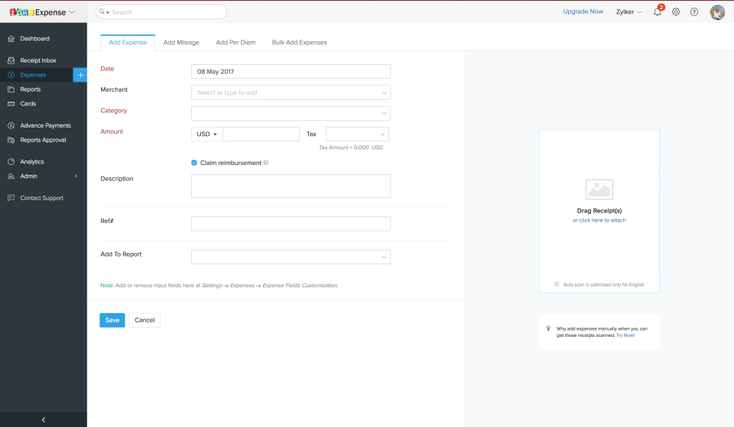Image resolution: width=734 pixels, height=427 pixels.
Task: Expand the Zoho Expense app switcher chevron
Action: (72, 12)
